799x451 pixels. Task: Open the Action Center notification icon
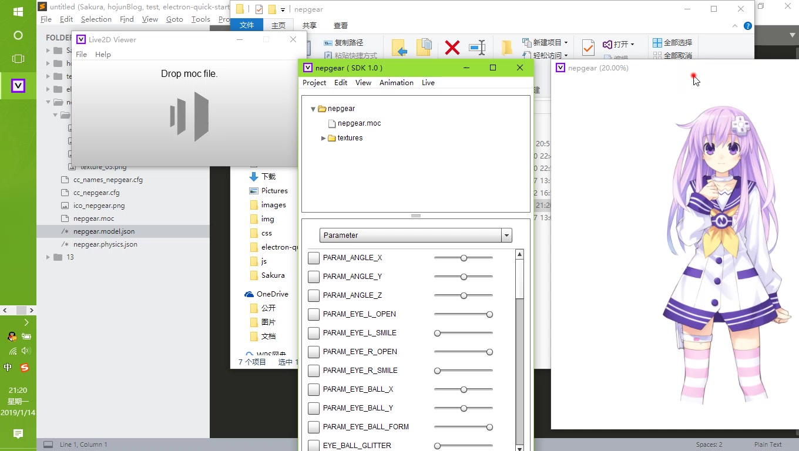18,433
